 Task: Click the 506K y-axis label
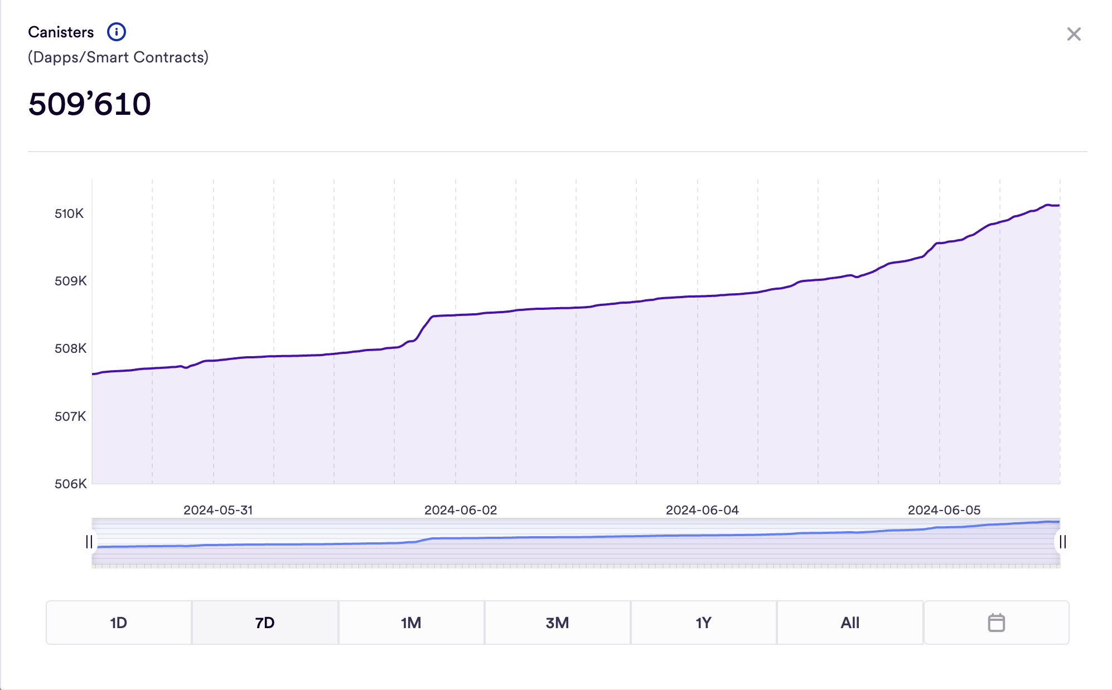pyautogui.click(x=70, y=484)
